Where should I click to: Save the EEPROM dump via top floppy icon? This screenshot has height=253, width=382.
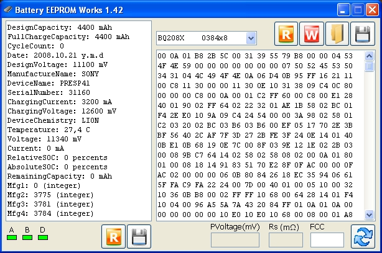[363, 34]
